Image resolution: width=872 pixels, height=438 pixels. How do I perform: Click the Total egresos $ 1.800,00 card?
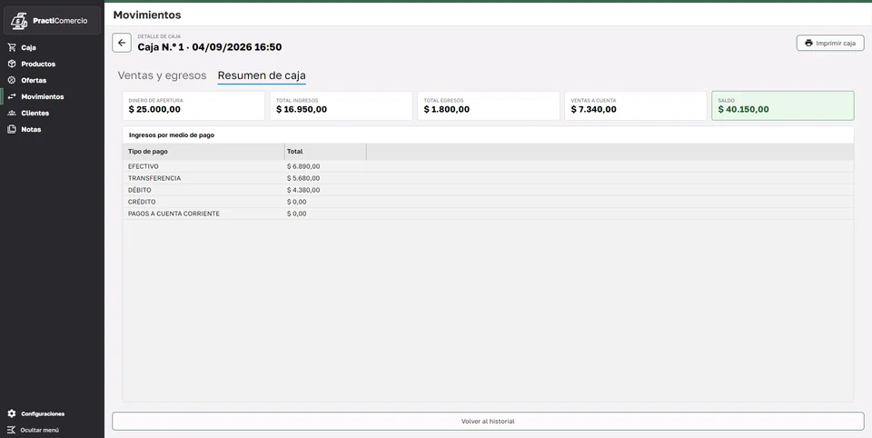[x=489, y=105]
